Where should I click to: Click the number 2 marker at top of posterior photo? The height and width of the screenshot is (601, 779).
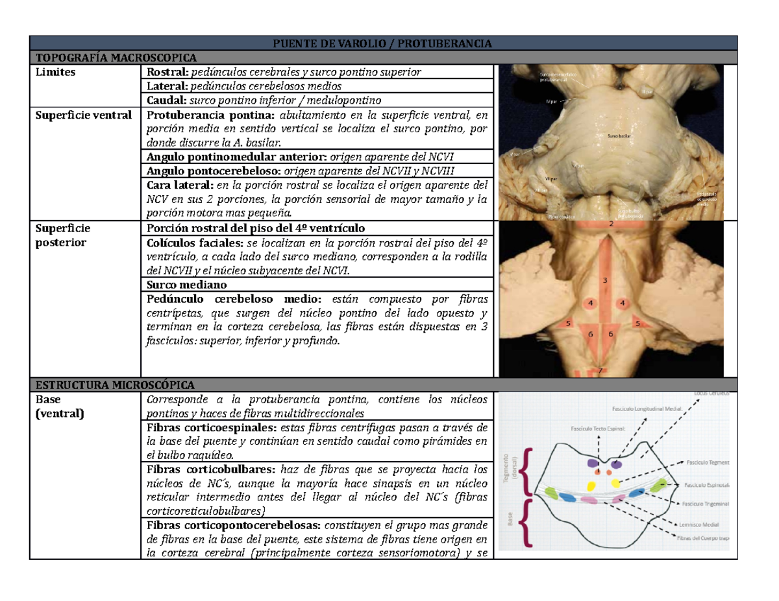(x=610, y=224)
